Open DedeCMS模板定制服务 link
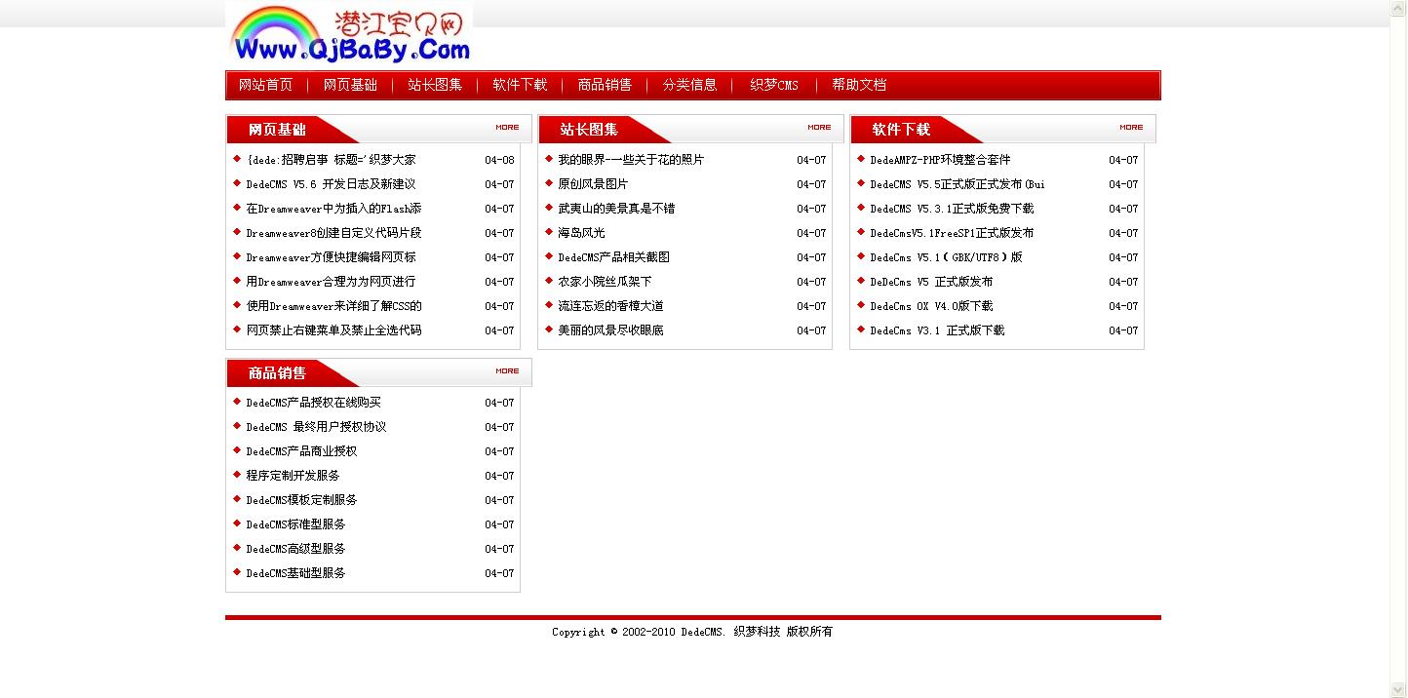 pyautogui.click(x=301, y=500)
